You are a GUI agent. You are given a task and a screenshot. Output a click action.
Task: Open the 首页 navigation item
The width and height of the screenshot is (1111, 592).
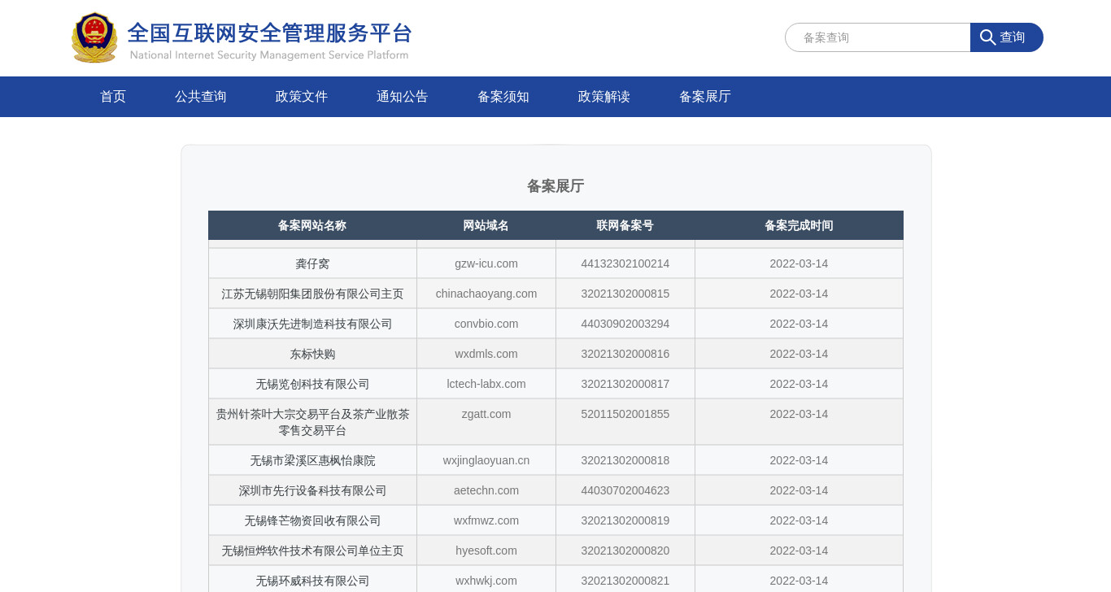pyautogui.click(x=113, y=97)
